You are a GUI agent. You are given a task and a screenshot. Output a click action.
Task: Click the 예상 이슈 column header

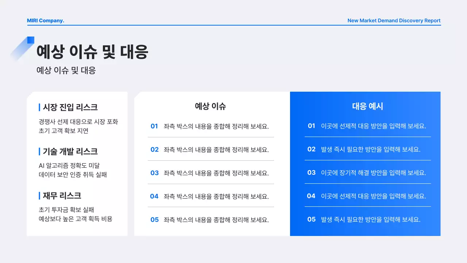(211, 106)
